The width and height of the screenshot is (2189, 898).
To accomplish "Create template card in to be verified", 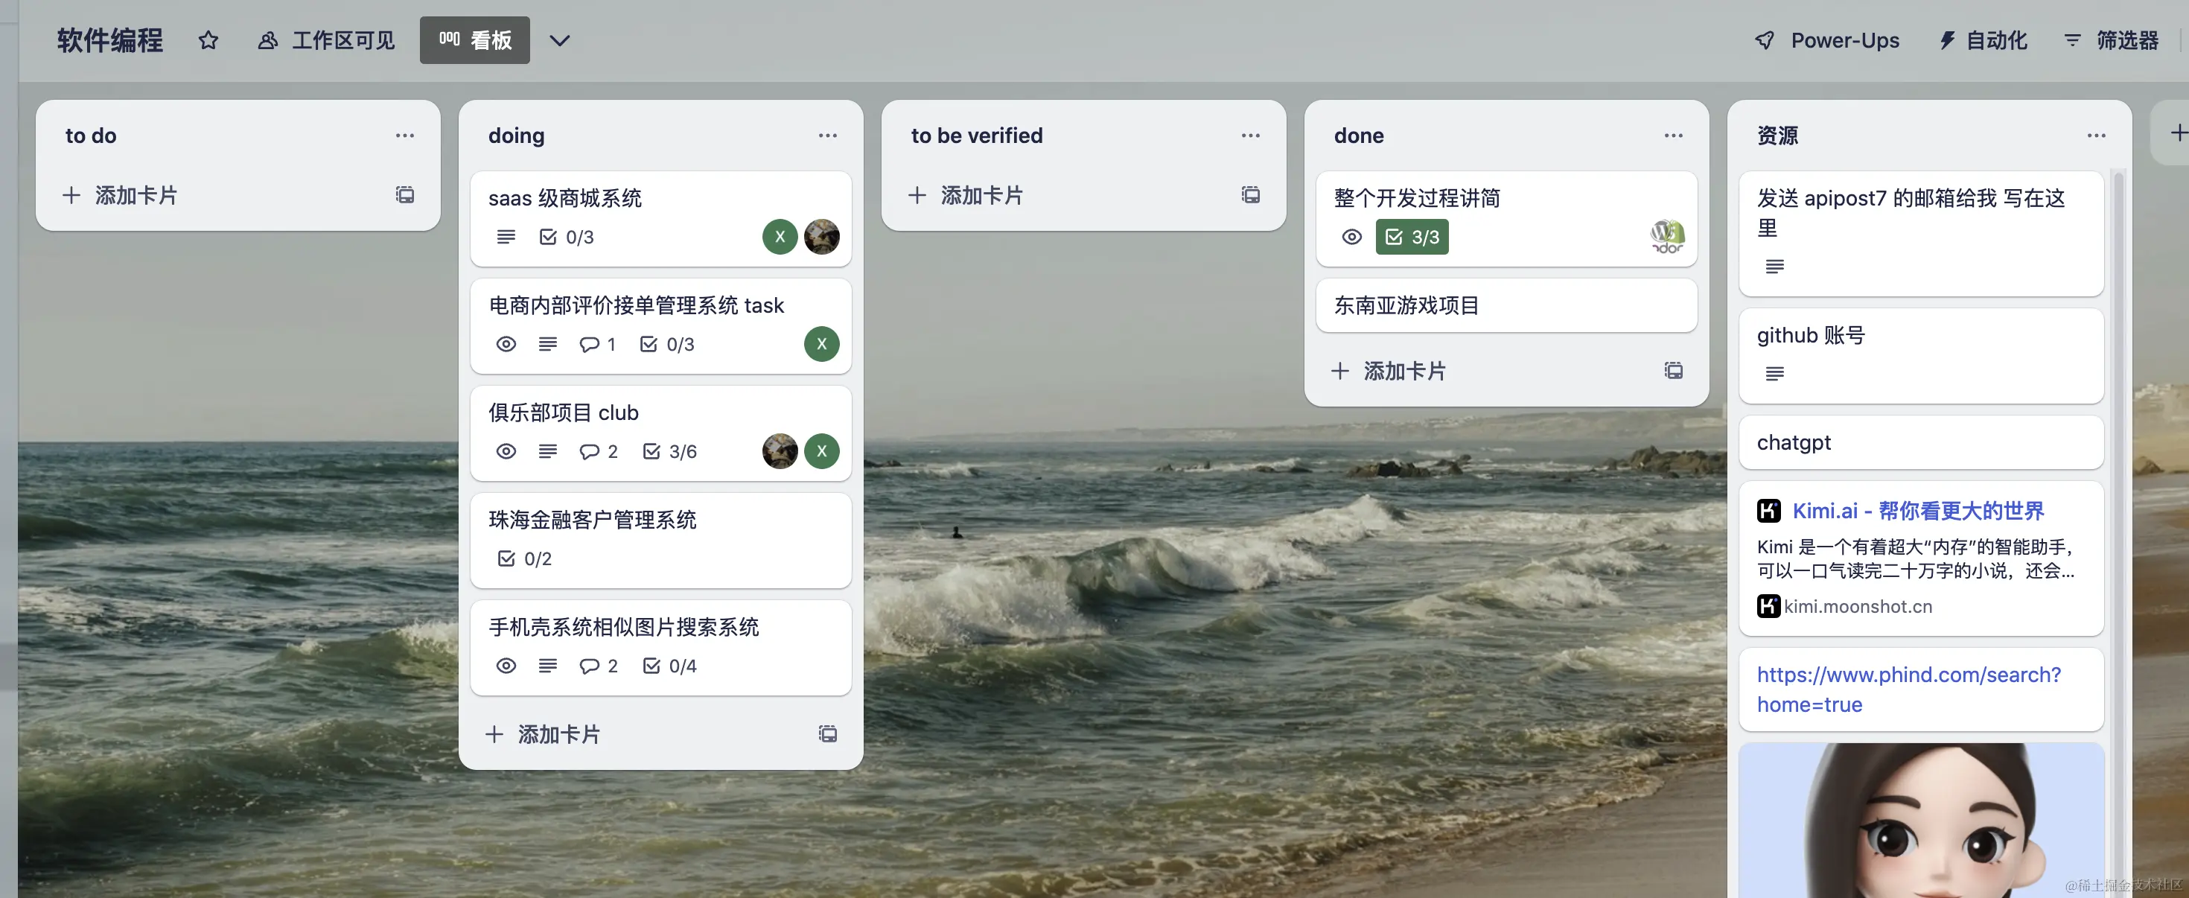I will [x=1250, y=195].
